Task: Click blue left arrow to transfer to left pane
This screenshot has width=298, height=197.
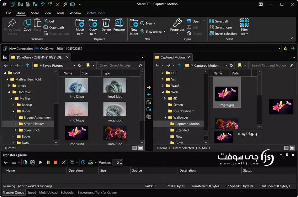Action: click(149, 95)
